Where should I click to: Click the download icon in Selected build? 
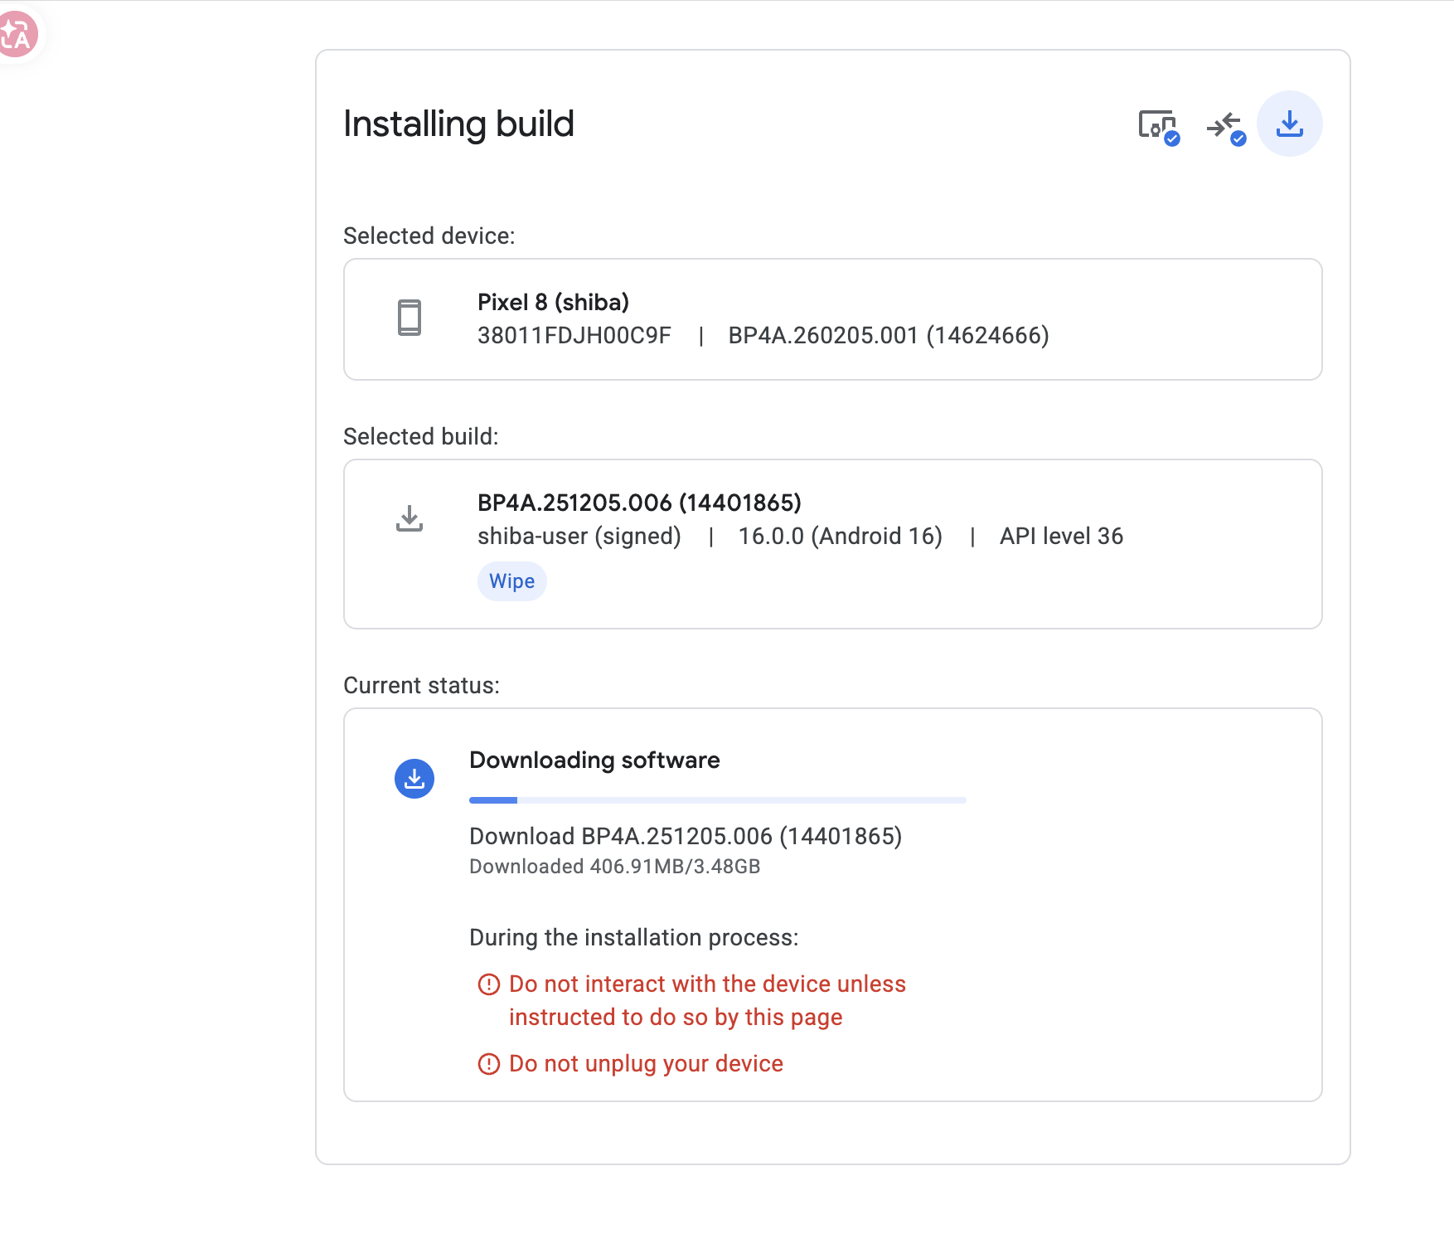pos(410,518)
